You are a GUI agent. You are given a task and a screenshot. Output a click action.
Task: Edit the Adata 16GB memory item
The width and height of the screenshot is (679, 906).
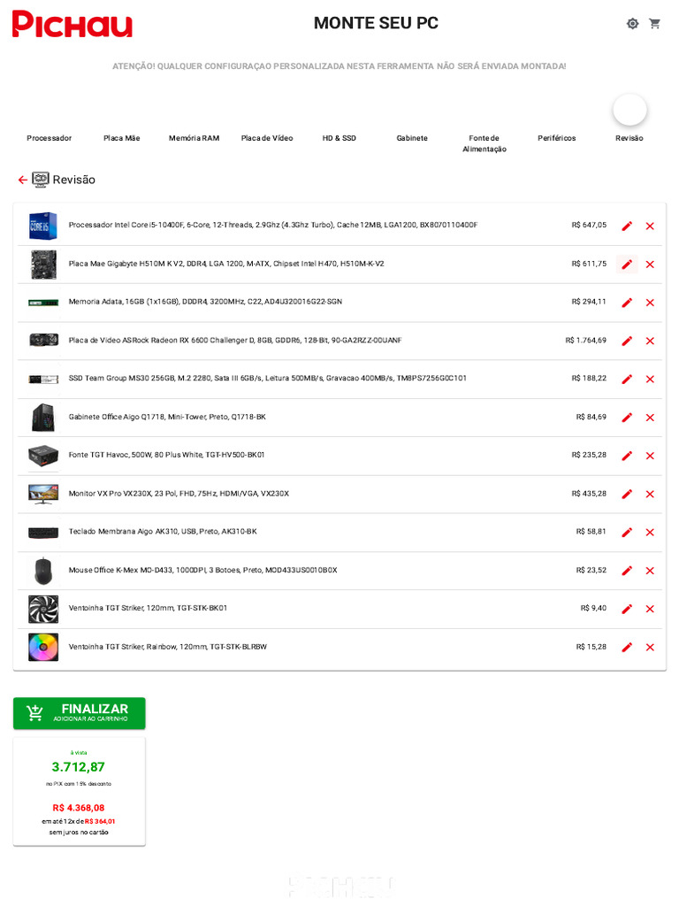pos(627,303)
